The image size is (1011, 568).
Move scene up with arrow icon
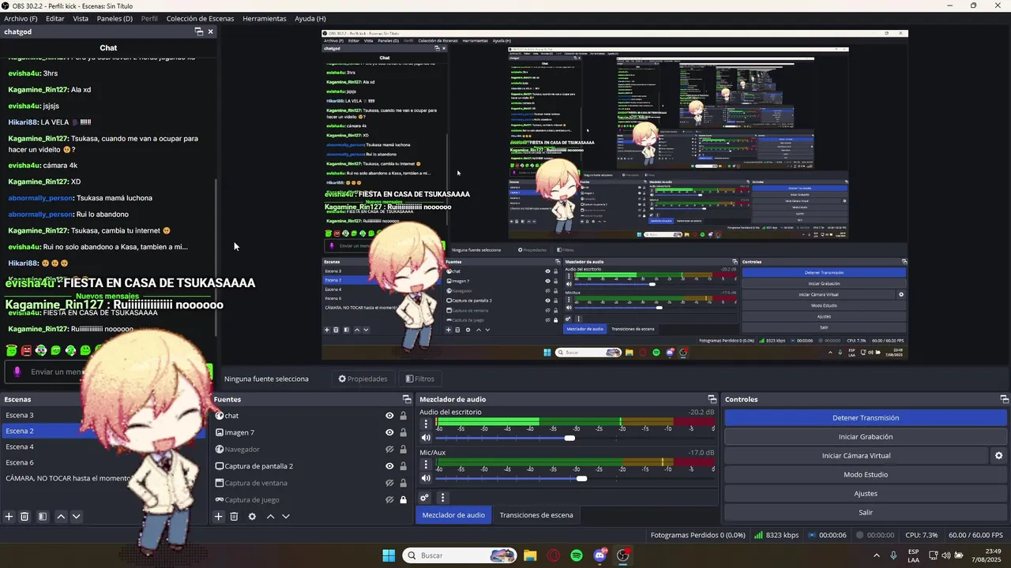61,517
